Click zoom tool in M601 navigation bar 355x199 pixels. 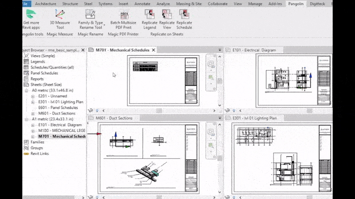tap(211, 146)
